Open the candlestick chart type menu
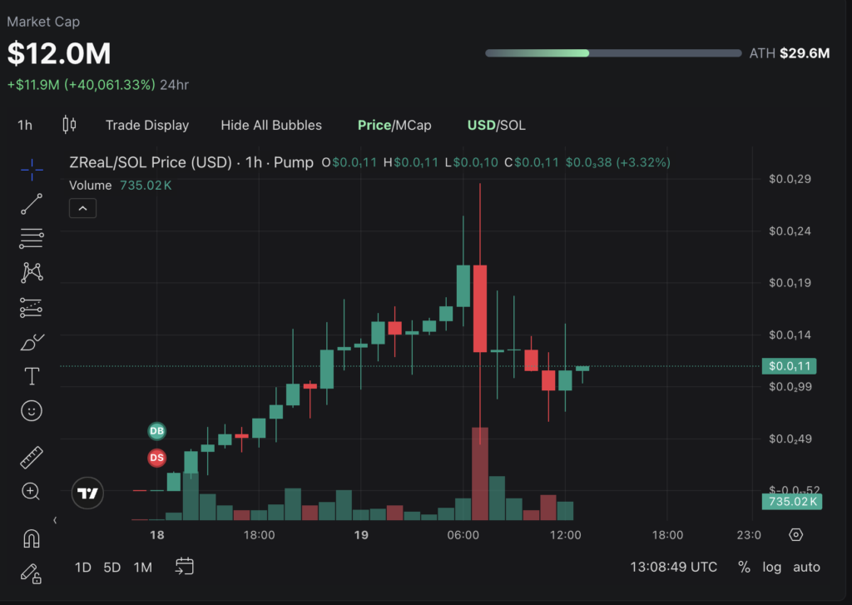The width and height of the screenshot is (852, 605). tap(69, 125)
